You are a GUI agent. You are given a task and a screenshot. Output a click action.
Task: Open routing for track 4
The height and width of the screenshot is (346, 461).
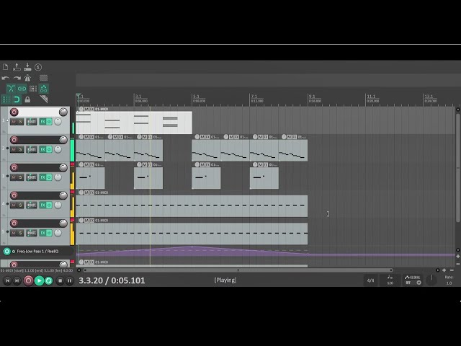click(x=32, y=205)
